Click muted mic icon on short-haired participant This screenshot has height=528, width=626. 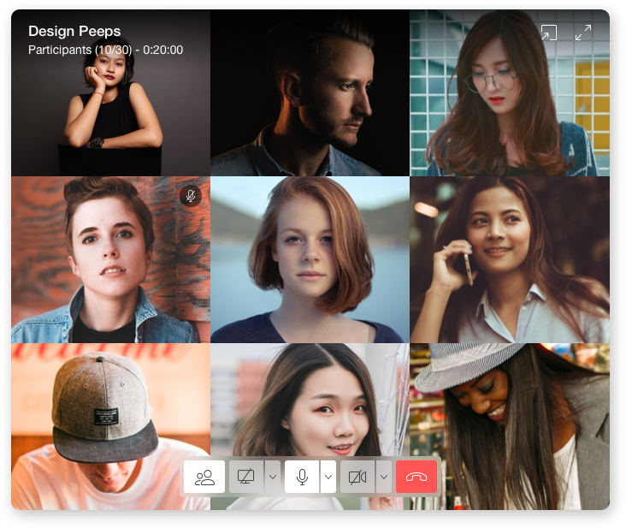click(191, 196)
